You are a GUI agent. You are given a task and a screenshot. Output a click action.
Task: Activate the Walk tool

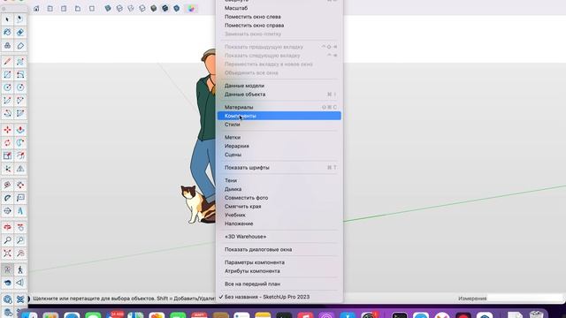click(x=20, y=269)
